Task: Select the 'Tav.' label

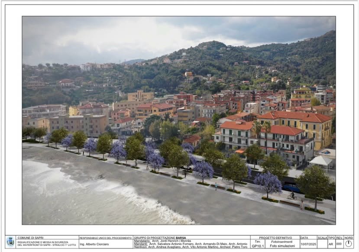Action: (258, 242)
